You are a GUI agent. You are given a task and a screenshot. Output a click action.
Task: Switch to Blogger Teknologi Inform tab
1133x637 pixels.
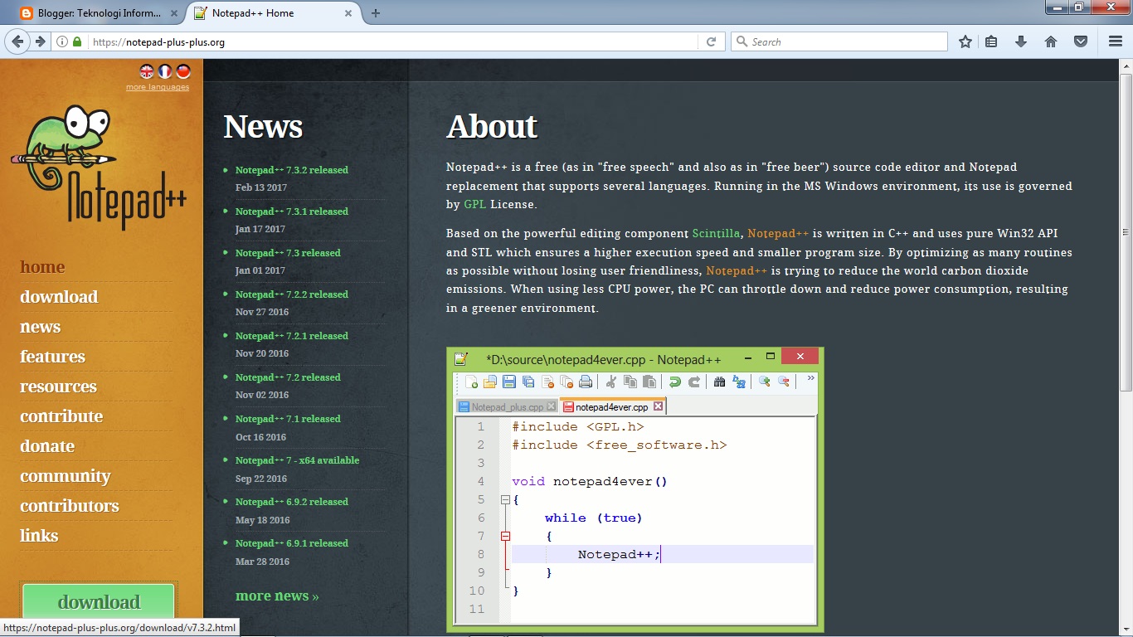99,13
